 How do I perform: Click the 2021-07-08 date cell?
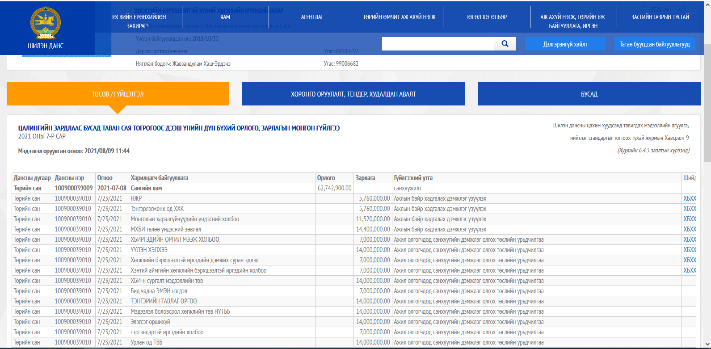(112, 188)
